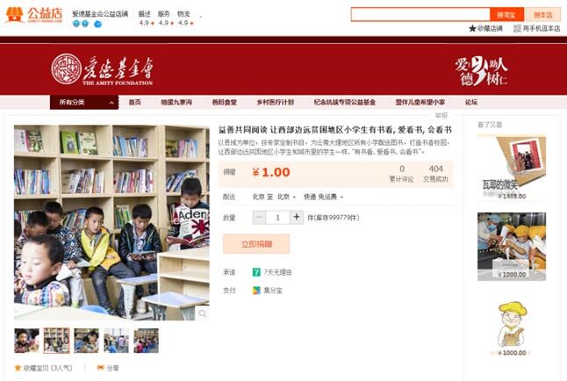This screenshot has width=567, height=381.
Task: Click the star icon to favorite shop
Action: (472, 28)
